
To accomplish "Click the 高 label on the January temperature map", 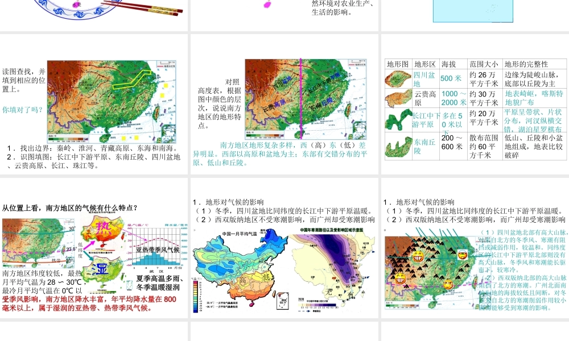I will point(243,281).
